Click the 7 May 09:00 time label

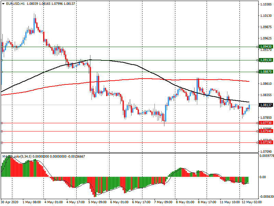tap(163, 202)
